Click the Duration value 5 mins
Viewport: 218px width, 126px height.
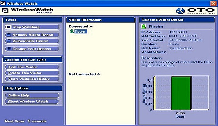[174, 44]
